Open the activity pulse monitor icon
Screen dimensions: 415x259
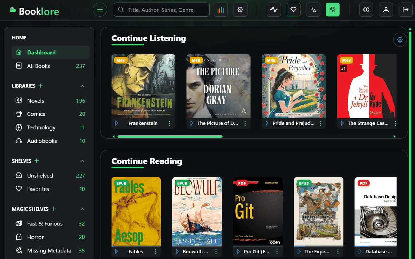[274, 10]
